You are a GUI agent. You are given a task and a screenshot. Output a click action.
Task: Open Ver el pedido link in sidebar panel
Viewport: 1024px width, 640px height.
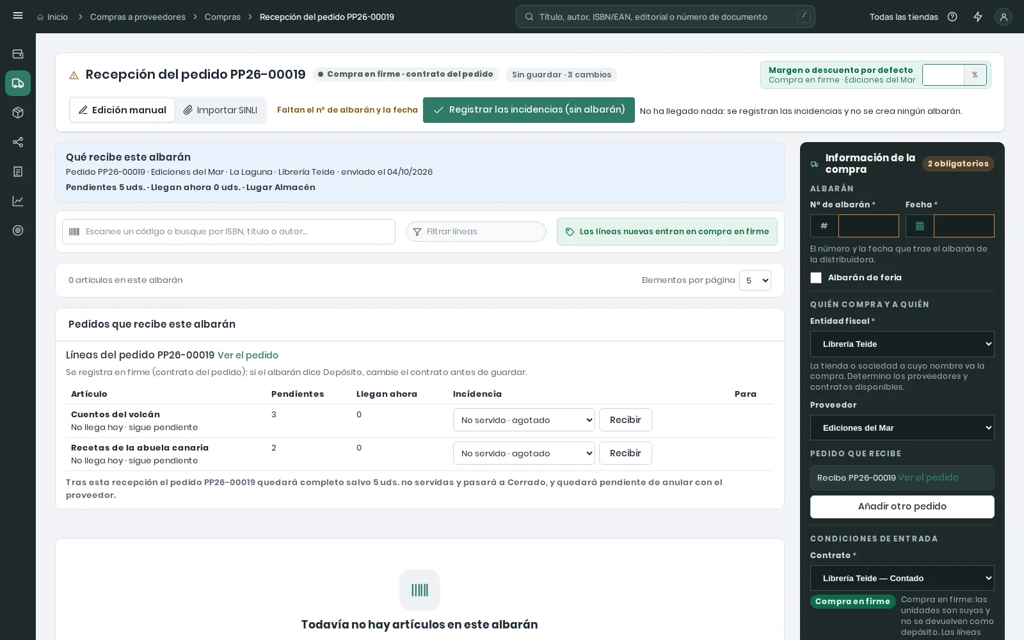pos(928,477)
